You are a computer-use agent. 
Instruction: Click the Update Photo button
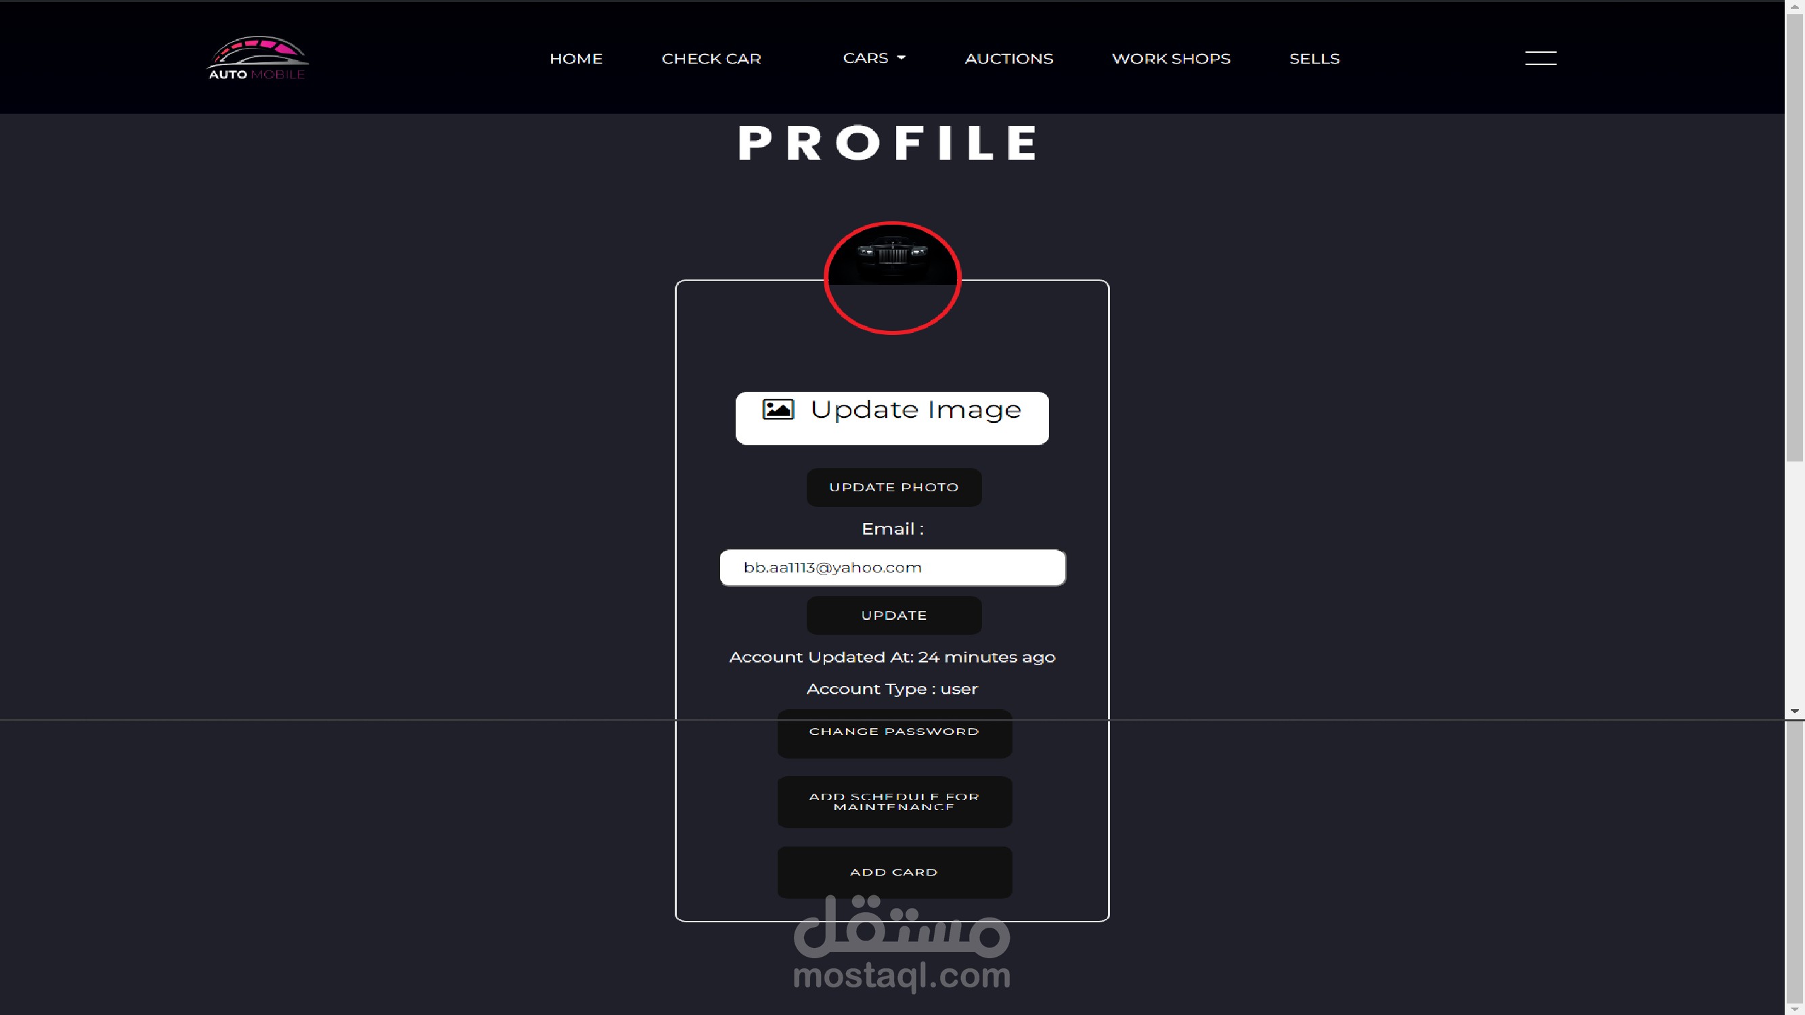893,487
